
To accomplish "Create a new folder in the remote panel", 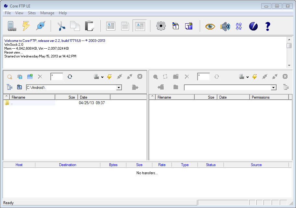I will 176,76.
